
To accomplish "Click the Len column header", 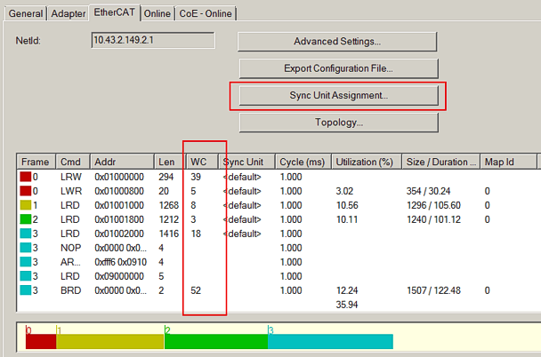I will (170, 162).
